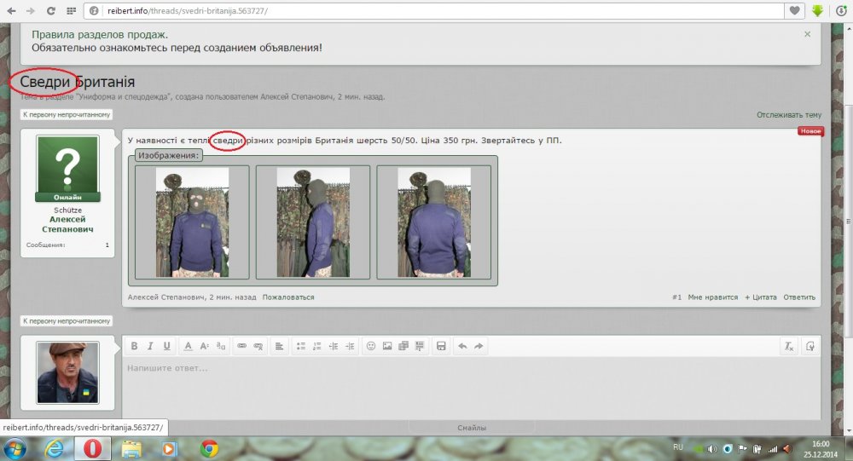Dismiss the sales rules notice

(x=807, y=34)
